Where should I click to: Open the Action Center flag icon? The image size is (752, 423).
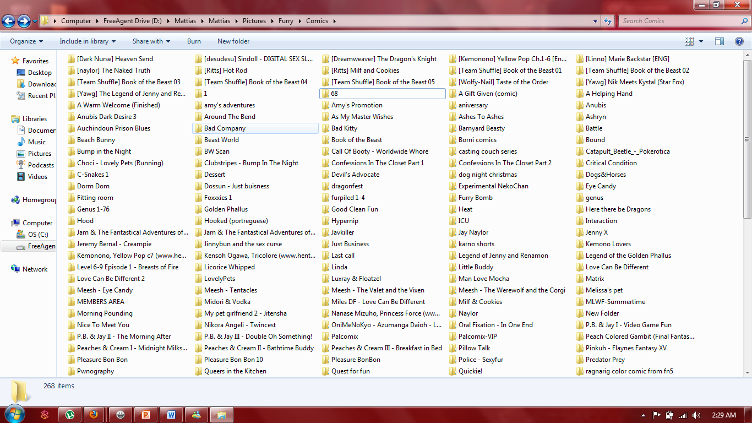click(656, 415)
